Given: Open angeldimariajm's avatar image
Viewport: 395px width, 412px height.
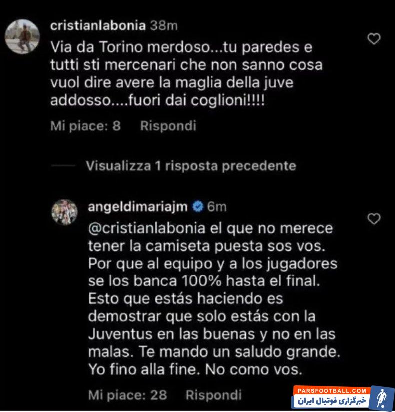Looking at the screenshot, I should click(64, 212).
